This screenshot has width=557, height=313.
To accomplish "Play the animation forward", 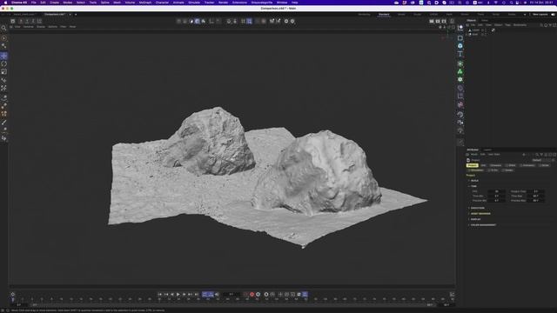I will click(x=178, y=294).
